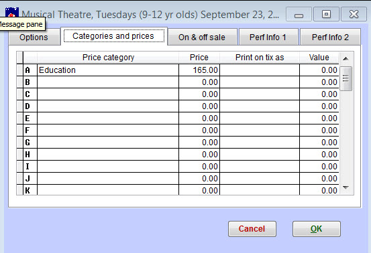This screenshot has width=371, height=253.
Task: Select row A via its row selector
Action: click(20, 70)
